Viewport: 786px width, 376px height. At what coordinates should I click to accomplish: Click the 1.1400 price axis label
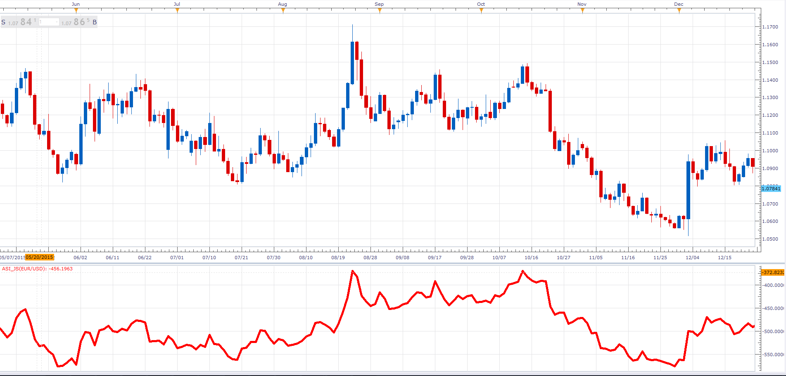tap(770, 80)
